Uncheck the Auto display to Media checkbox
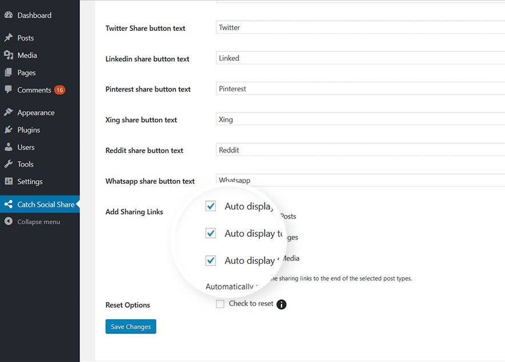Viewport: 505px width, 362px height. (211, 260)
